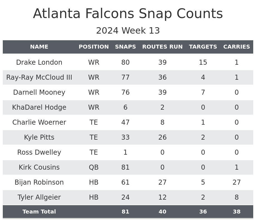Sort by the SNAPS column header
Screen dimensions: 256x221
click(x=125, y=47)
